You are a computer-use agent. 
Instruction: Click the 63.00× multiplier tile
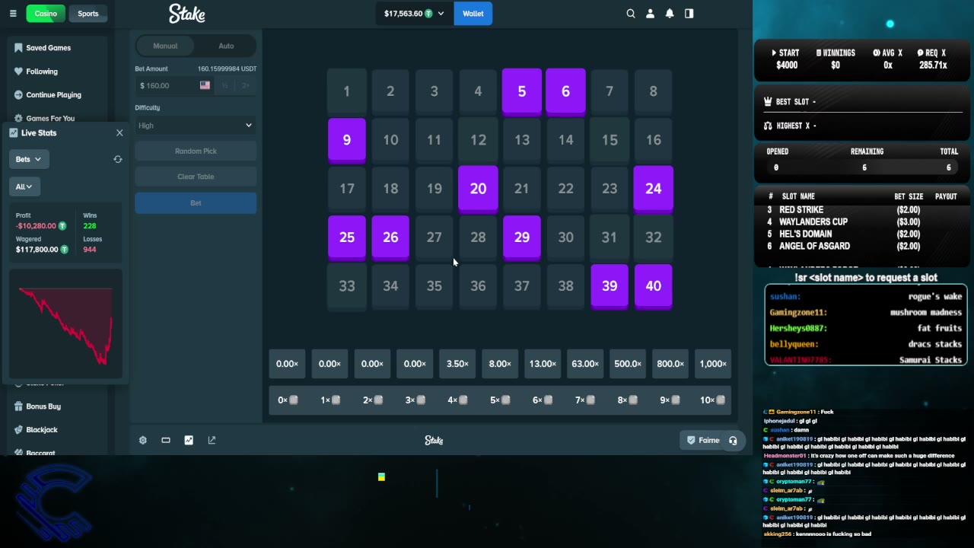pyautogui.click(x=585, y=364)
